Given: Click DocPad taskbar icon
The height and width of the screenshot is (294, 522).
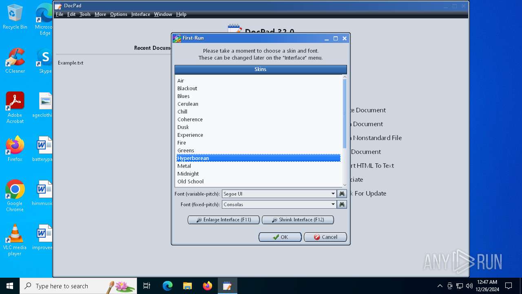Looking at the screenshot, I should (x=227, y=286).
